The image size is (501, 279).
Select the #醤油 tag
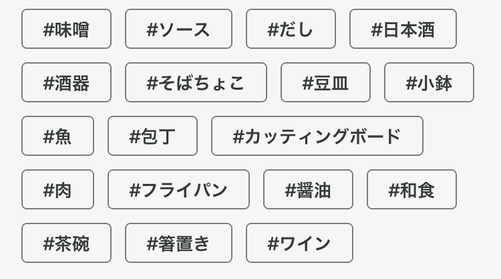click(x=308, y=190)
